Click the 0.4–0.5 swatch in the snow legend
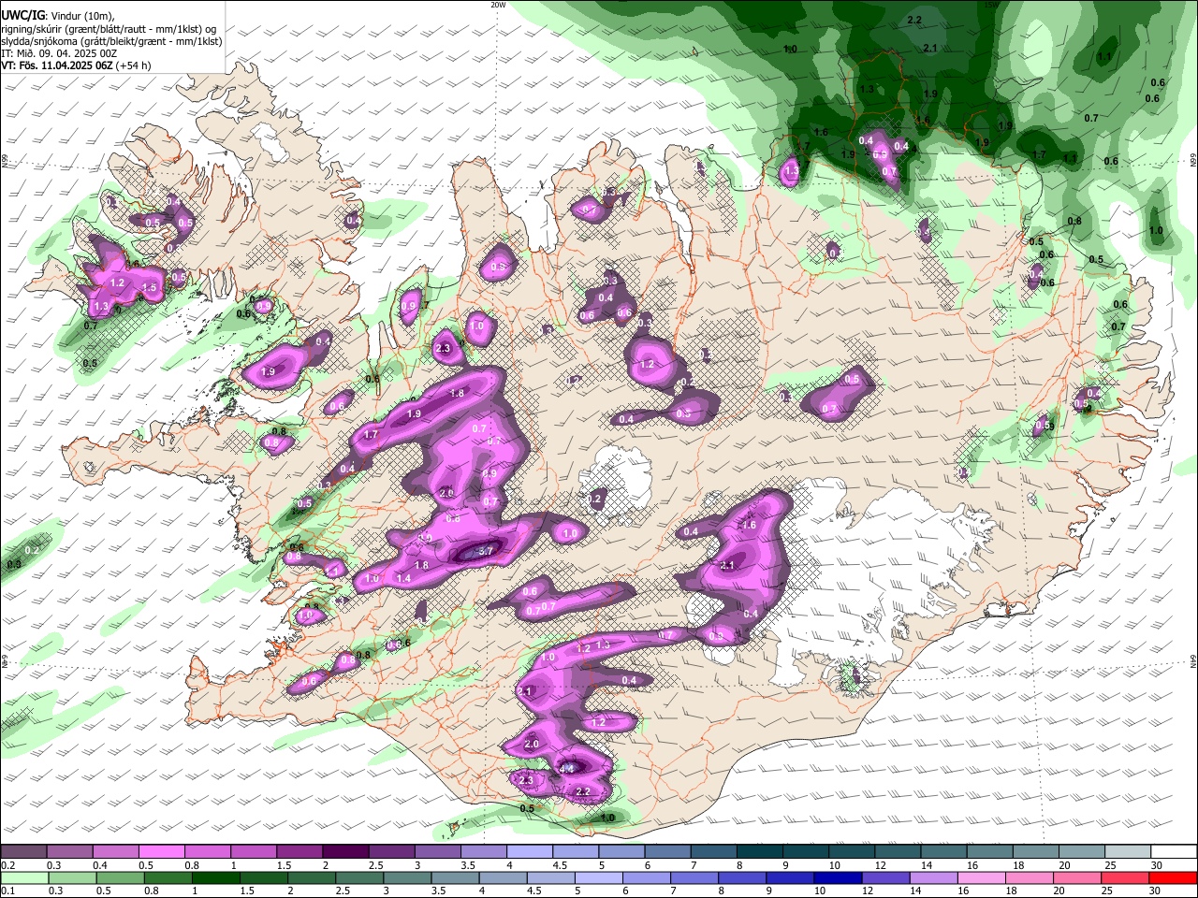 click(x=117, y=851)
